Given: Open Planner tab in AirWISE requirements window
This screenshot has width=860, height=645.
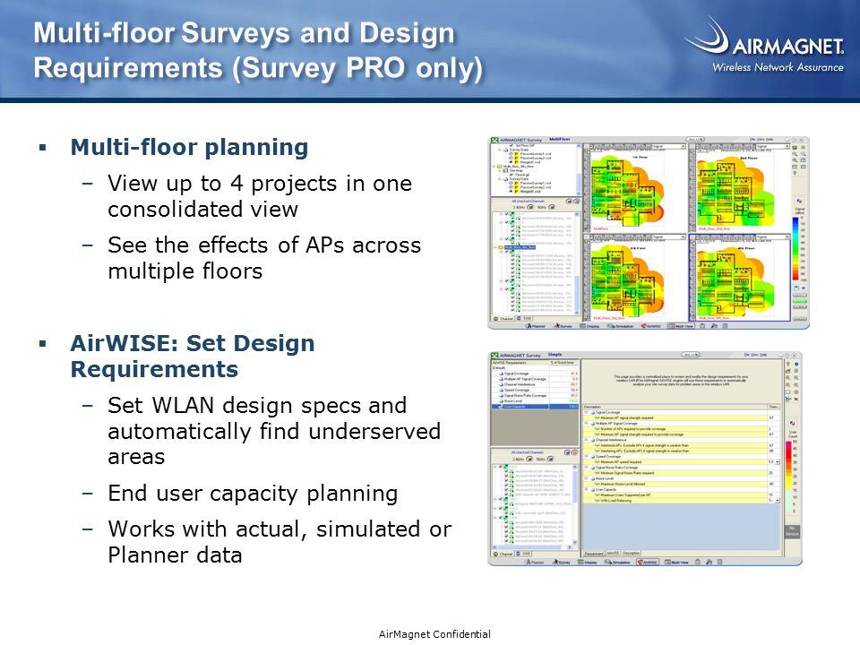Looking at the screenshot, I should (x=535, y=563).
